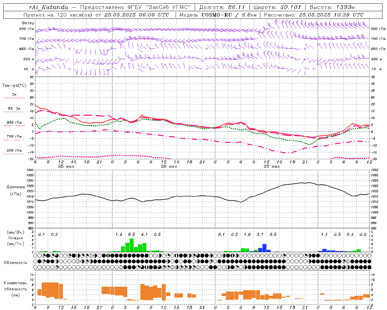Click the Ветер panel label
The image size is (387, 310).
28,23
